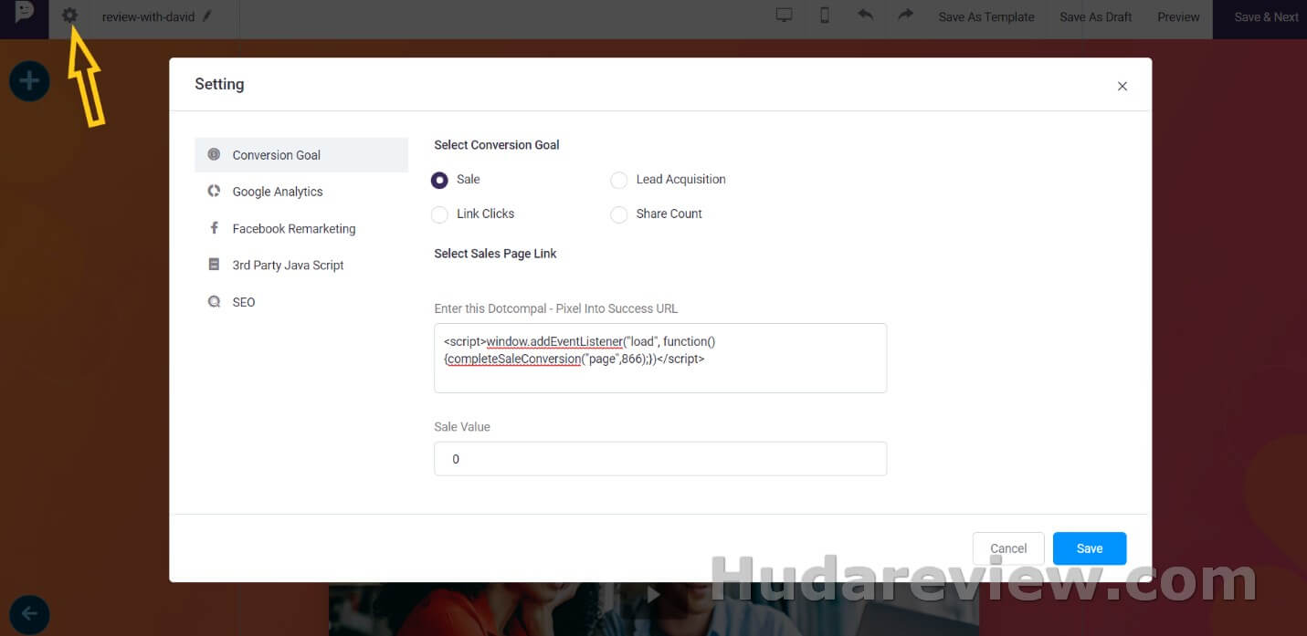This screenshot has height=636, width=1307.
Task: Click the Facebook Remarketing f icon
Action: pos(214,228)
